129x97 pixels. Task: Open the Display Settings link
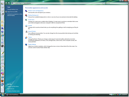pos(32,45)
